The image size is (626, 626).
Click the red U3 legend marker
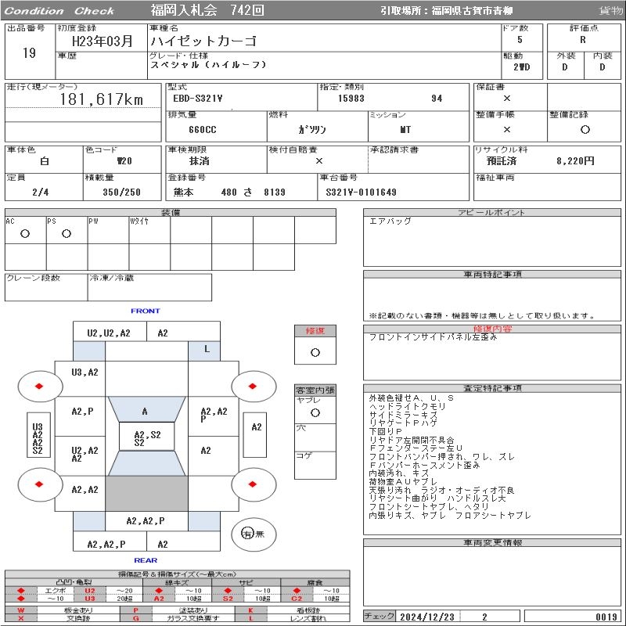[90, 598]
